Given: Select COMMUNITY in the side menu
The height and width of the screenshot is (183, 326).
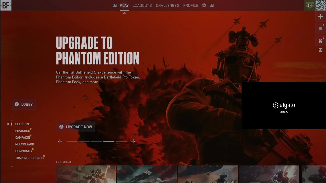Looking at the screenshot, I should 24,151.
